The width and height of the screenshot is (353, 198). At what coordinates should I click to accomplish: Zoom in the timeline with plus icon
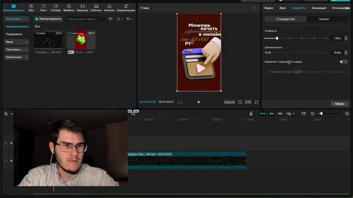coord(347,114)
